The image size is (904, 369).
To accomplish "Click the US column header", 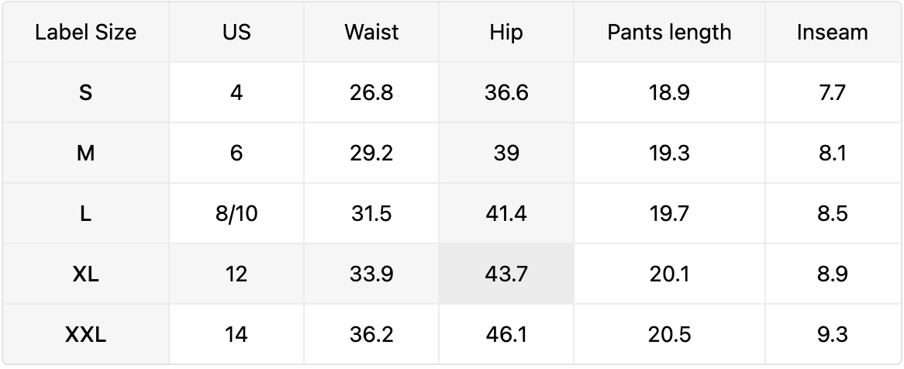I will pos(236,33).
